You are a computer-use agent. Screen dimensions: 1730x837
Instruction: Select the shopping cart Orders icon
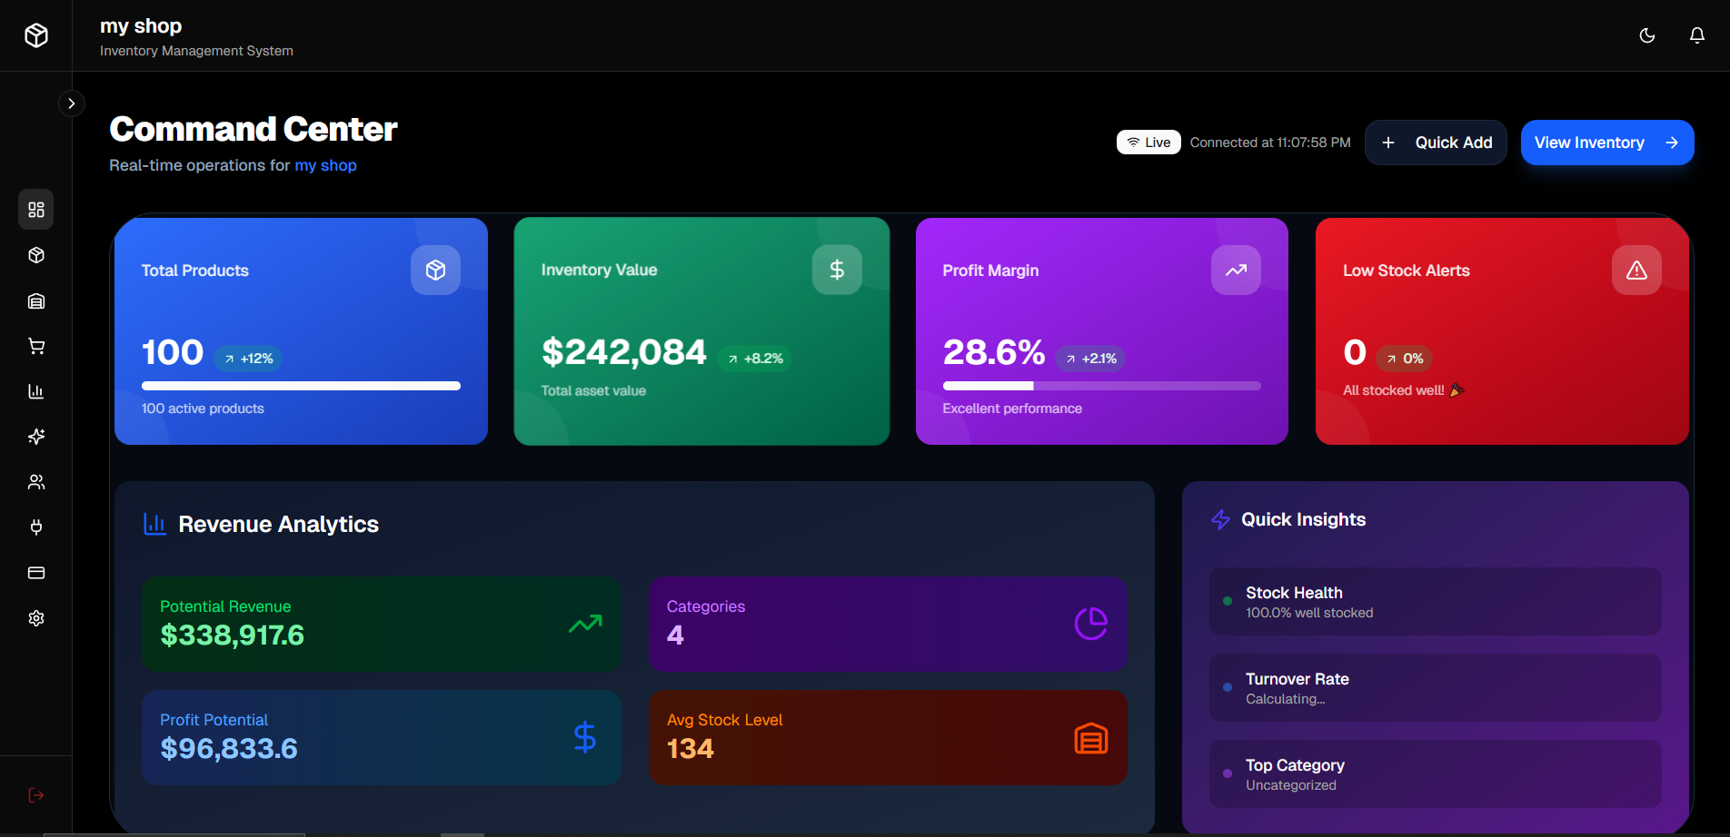[36, 346]
